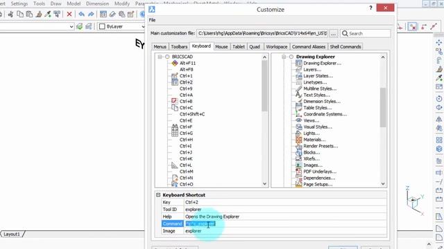Click the highlighted snap icon with red X
Screen dimensions: 444x249
coord(413,27)
